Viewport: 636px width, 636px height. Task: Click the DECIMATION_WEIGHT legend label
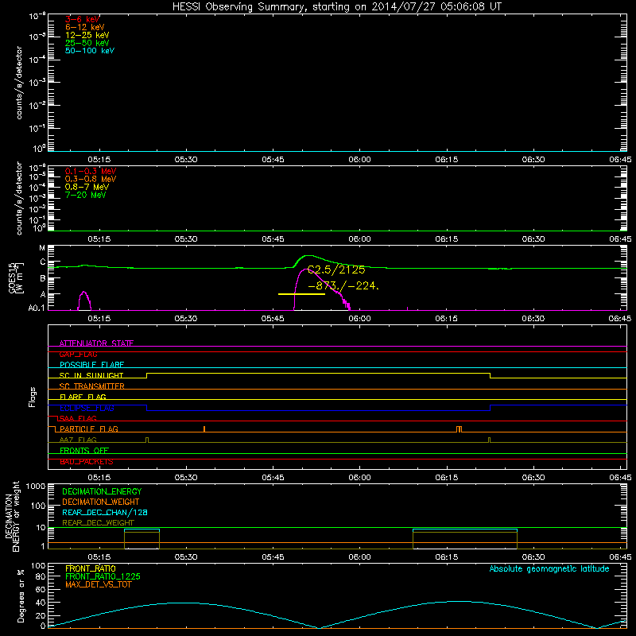(x=101, y=502)
